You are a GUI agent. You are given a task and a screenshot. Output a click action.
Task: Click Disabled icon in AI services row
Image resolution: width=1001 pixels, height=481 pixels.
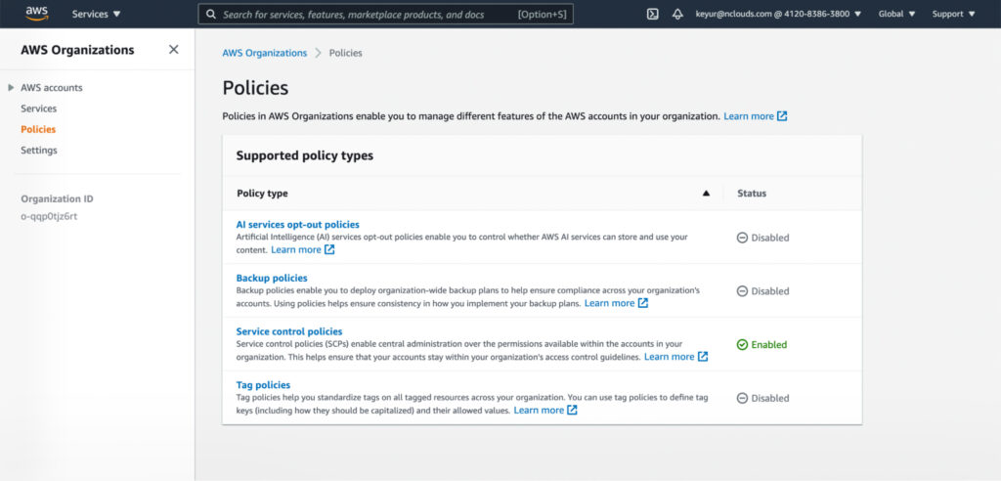[742, 238]
